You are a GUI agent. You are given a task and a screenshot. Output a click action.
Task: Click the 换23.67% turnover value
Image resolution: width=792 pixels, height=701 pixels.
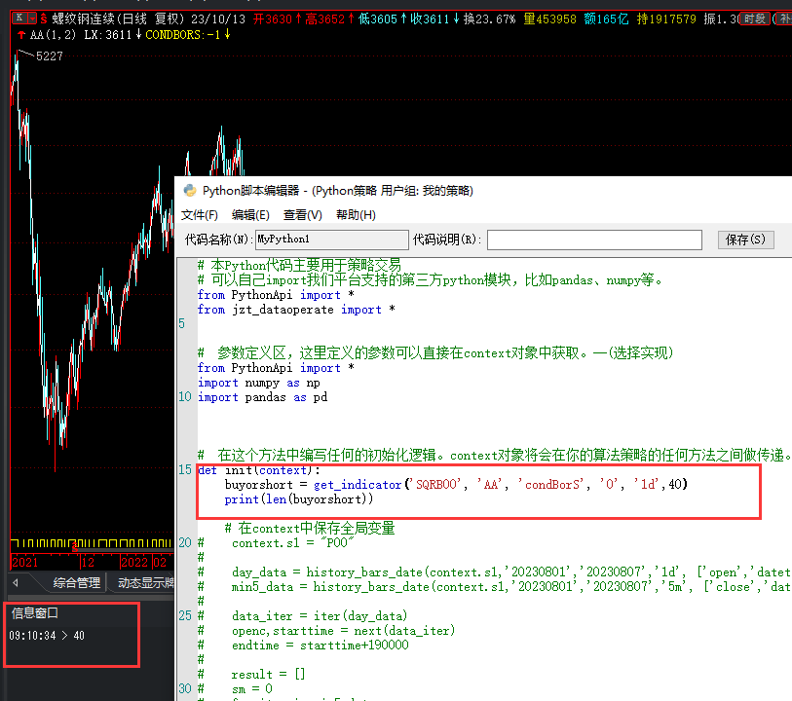pos(489,19)
